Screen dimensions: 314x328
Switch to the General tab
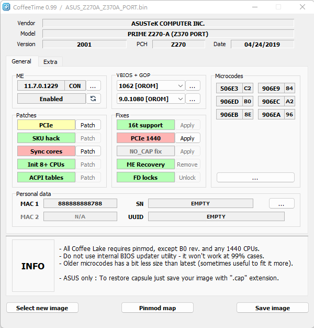(x=21, y=61)
